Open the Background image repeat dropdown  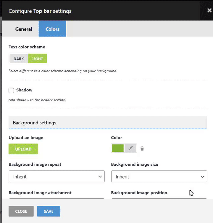57,176
